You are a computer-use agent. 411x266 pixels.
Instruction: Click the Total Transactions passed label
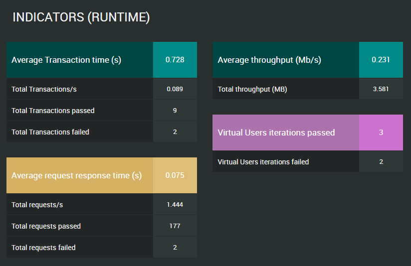pos(53,111)
